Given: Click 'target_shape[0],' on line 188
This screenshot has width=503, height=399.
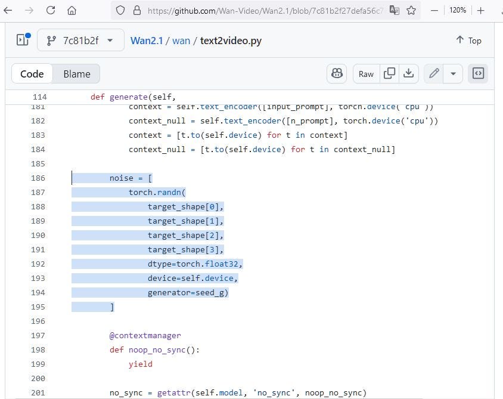Looking at the screenshot, I should click(x=185, y=207).
